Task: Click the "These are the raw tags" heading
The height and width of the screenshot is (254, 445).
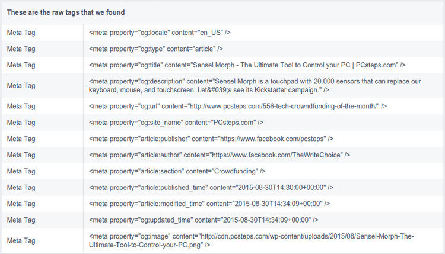Action: point(66,12)
